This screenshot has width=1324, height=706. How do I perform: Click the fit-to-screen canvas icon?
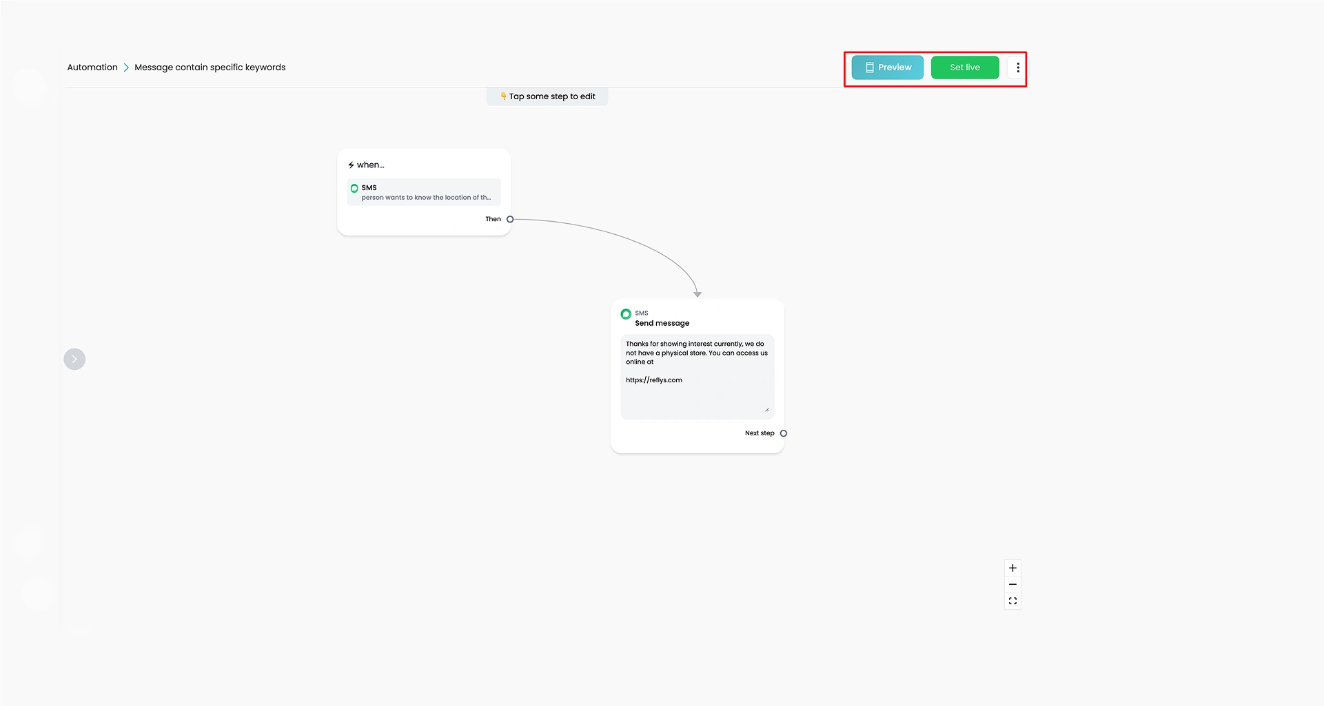[x=1012, y=601]
